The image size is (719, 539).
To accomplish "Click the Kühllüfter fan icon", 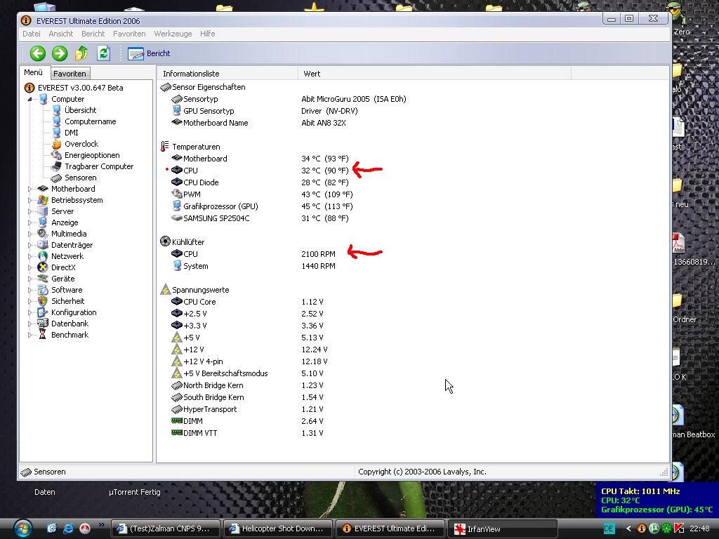I will (165, 241).
